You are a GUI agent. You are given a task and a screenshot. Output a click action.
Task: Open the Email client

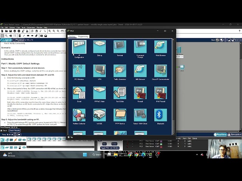(79, 93)
